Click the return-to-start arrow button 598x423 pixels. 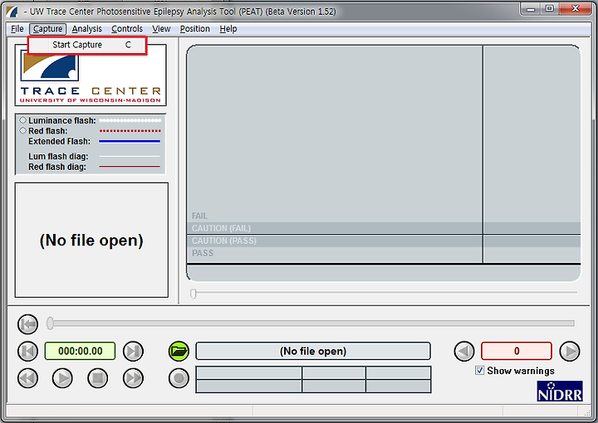coord(28,324)
